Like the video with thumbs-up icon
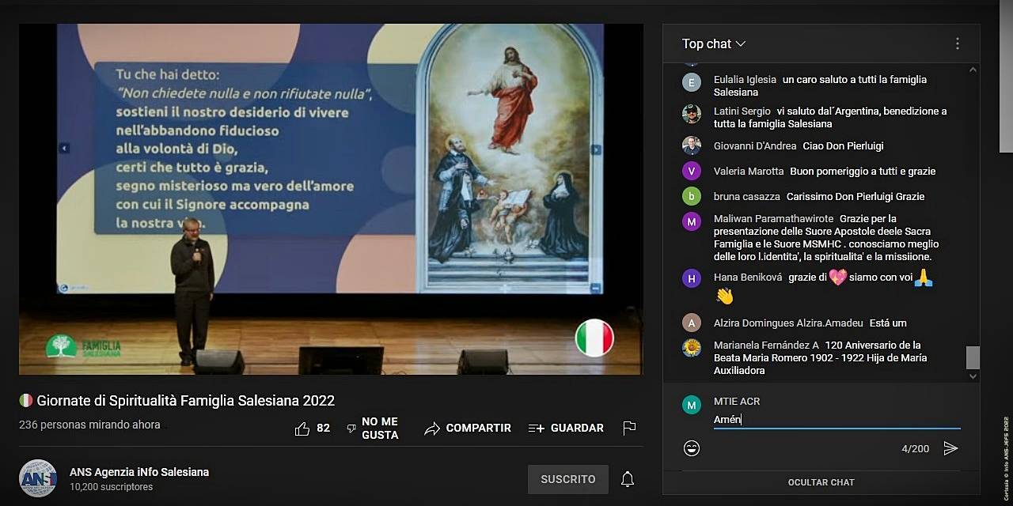 point(302,429)
